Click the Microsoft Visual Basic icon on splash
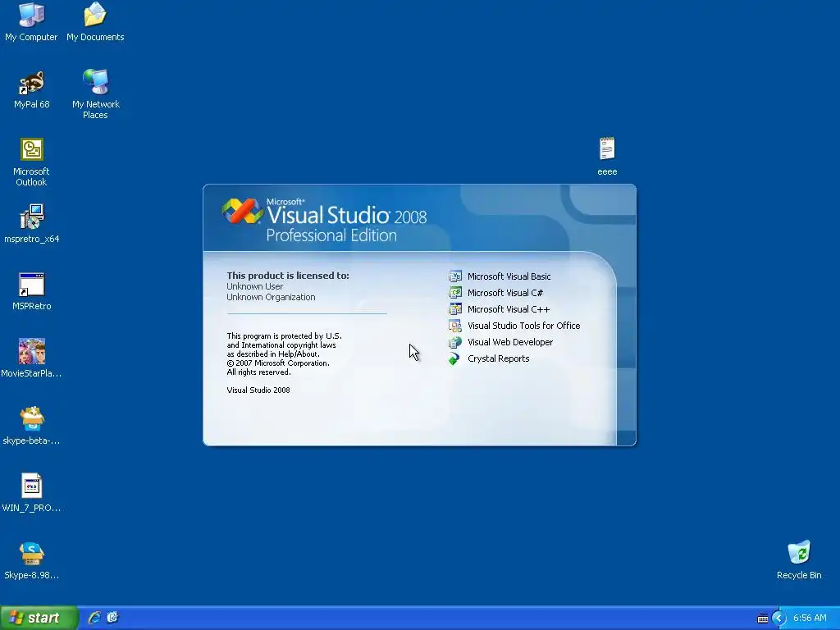This screenshot has height=630, width=840. tap(454, 276)
